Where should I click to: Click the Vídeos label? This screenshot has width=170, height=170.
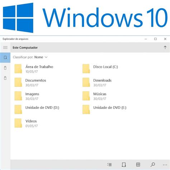[31, 121]
